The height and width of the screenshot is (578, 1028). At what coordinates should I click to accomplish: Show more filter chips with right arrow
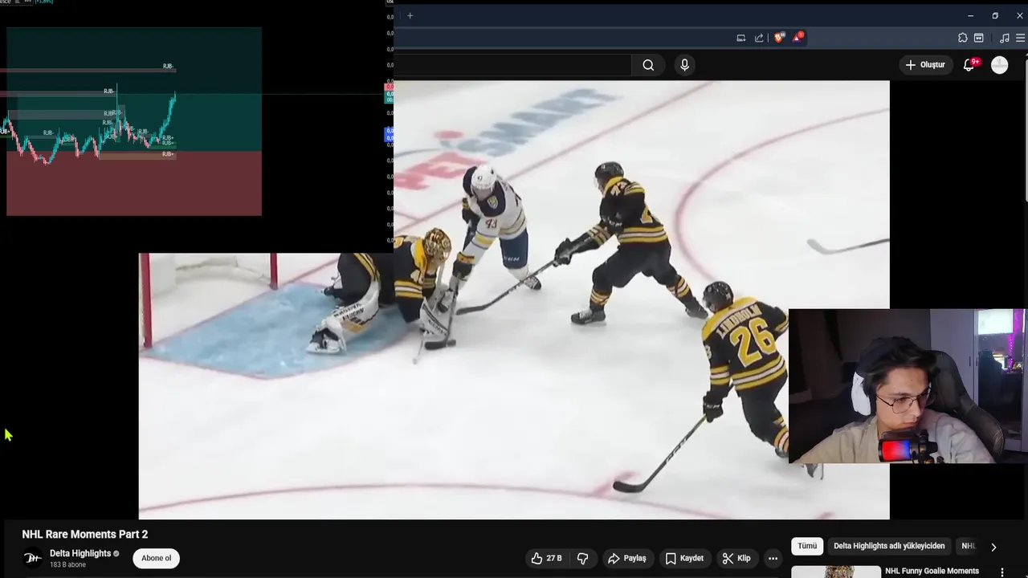993,547
